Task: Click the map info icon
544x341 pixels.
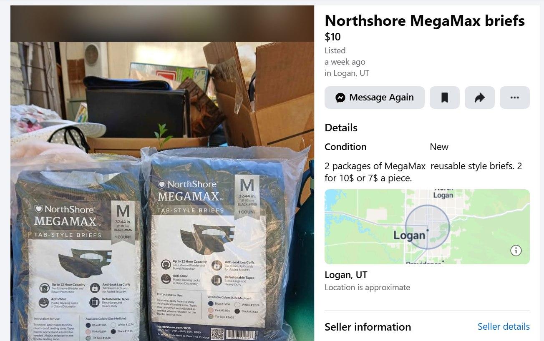Action: 516,251
